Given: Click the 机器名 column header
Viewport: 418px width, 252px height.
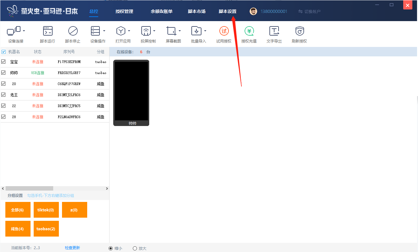Looking at the screenshot, I should [x=14, y=52].
